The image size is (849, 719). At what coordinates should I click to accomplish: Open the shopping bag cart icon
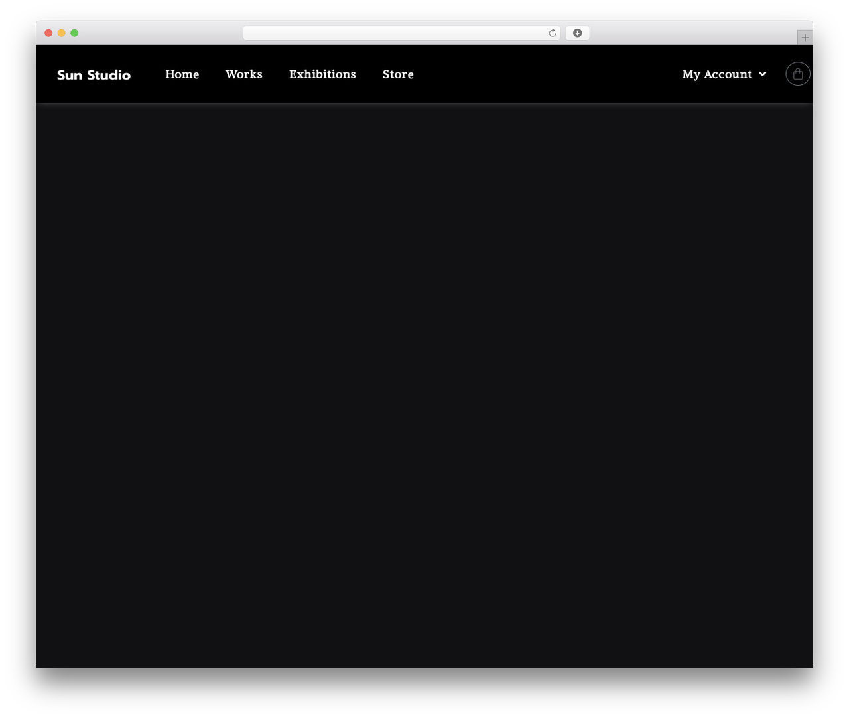pos(798,74)
